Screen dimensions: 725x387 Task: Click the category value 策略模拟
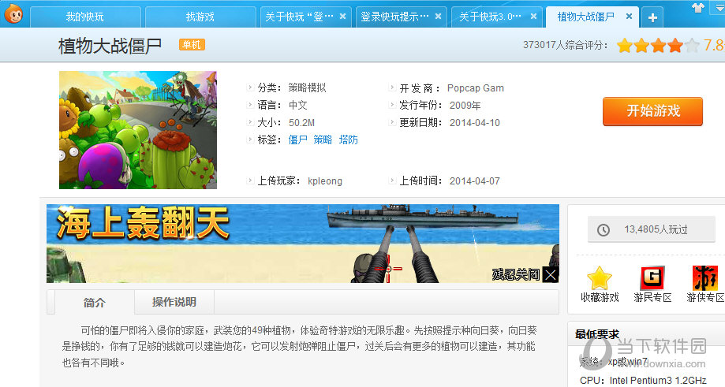(307, 87)
